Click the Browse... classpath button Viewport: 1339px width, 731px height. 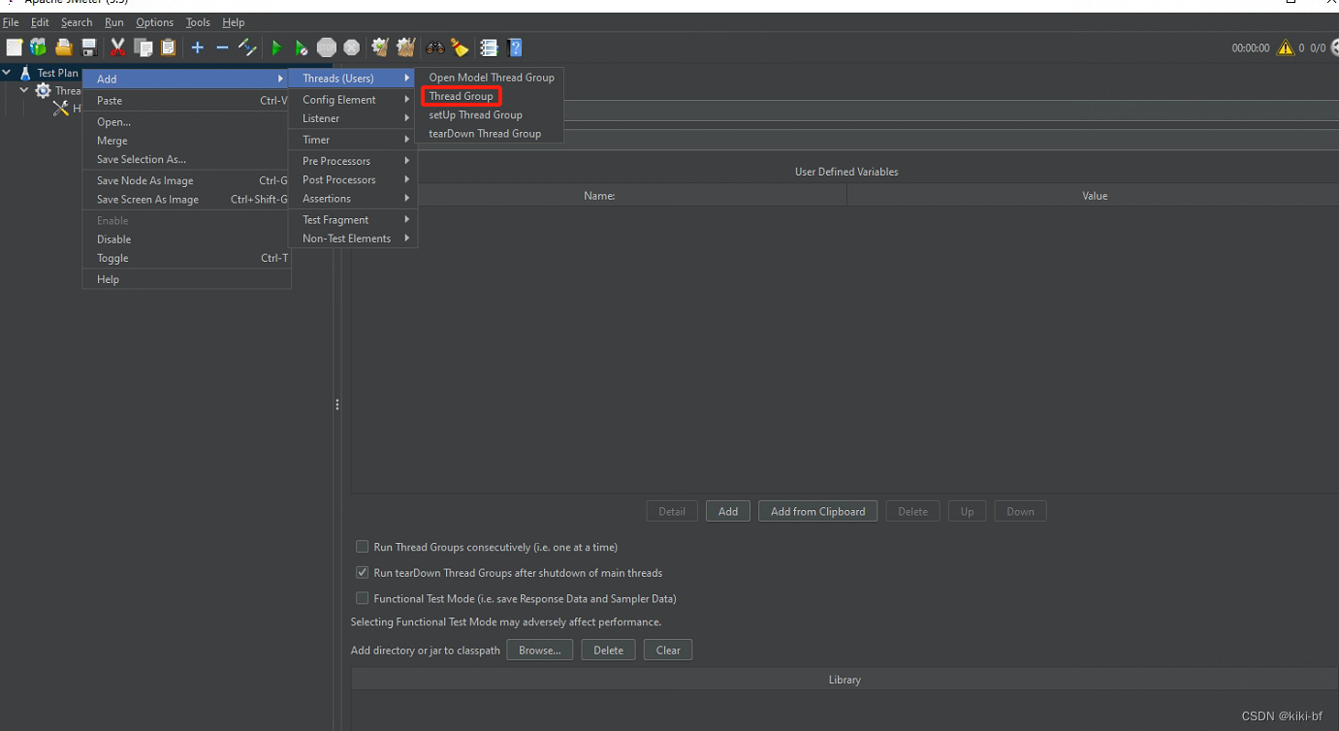pyautogui.click(x=540, y=651)
